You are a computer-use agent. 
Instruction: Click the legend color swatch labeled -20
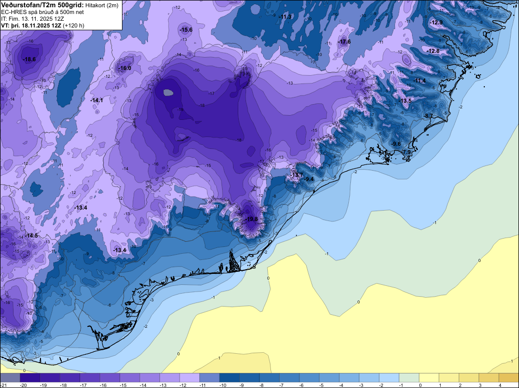[x=30, y=378]
